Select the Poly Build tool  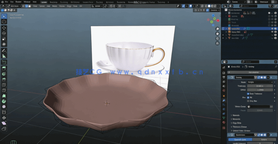click(x=4, y=96)
